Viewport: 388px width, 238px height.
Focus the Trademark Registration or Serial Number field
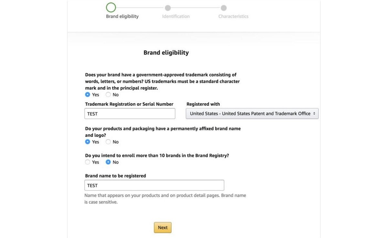click(x=130, y=114)
